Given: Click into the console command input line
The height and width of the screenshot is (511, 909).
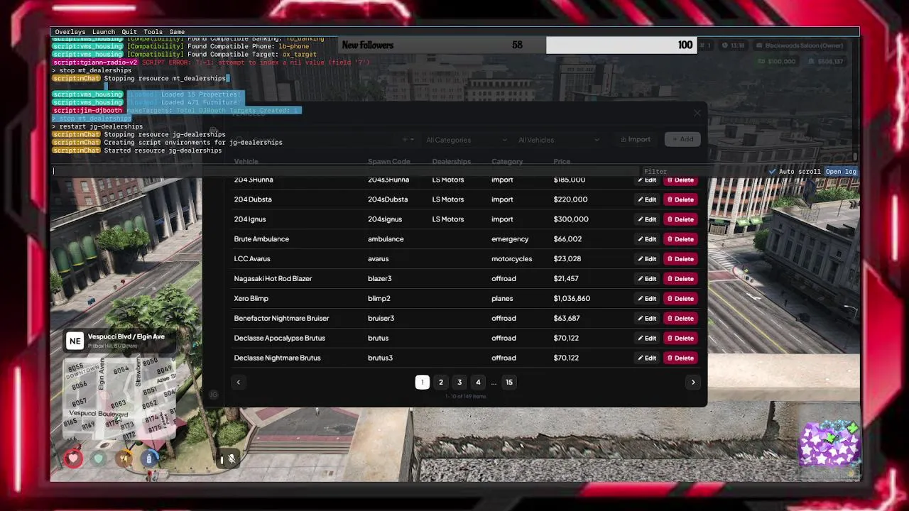Looking at the screenshot, I should (x=346, y=171).
